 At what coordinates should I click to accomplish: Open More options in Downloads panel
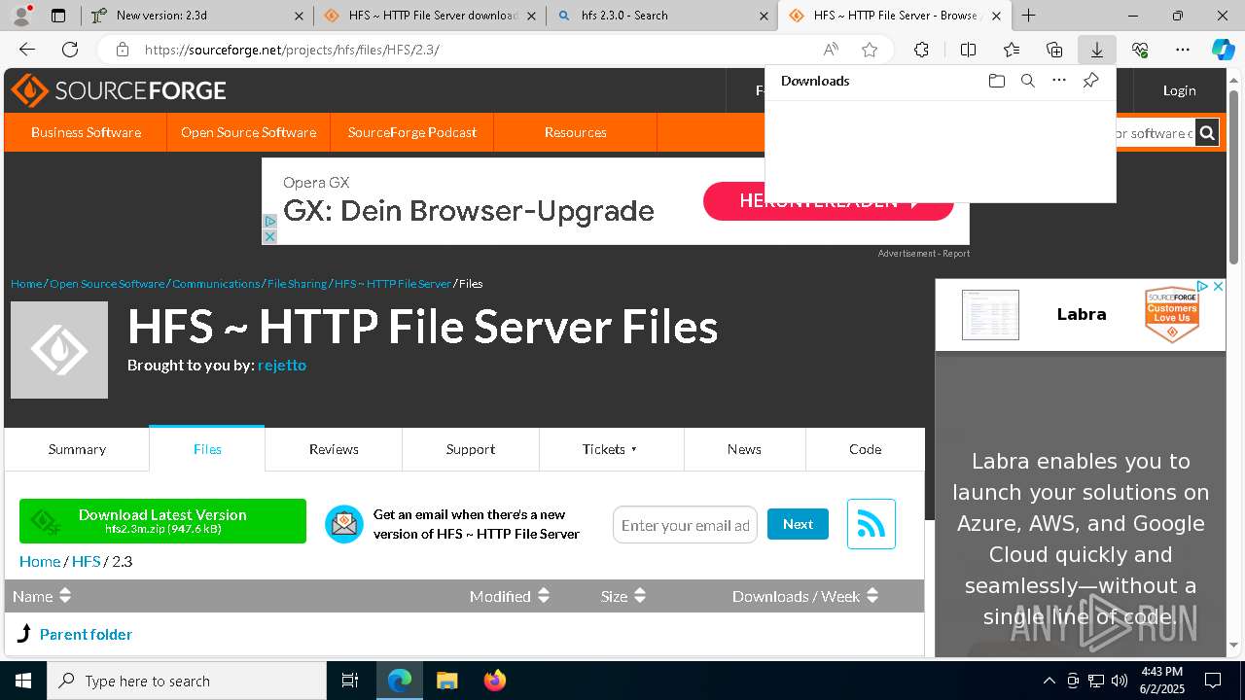click(x=1059, y=81)
